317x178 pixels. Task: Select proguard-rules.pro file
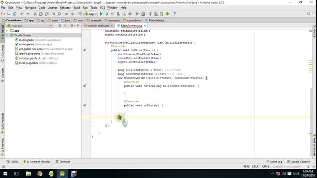tap(44, 49)
